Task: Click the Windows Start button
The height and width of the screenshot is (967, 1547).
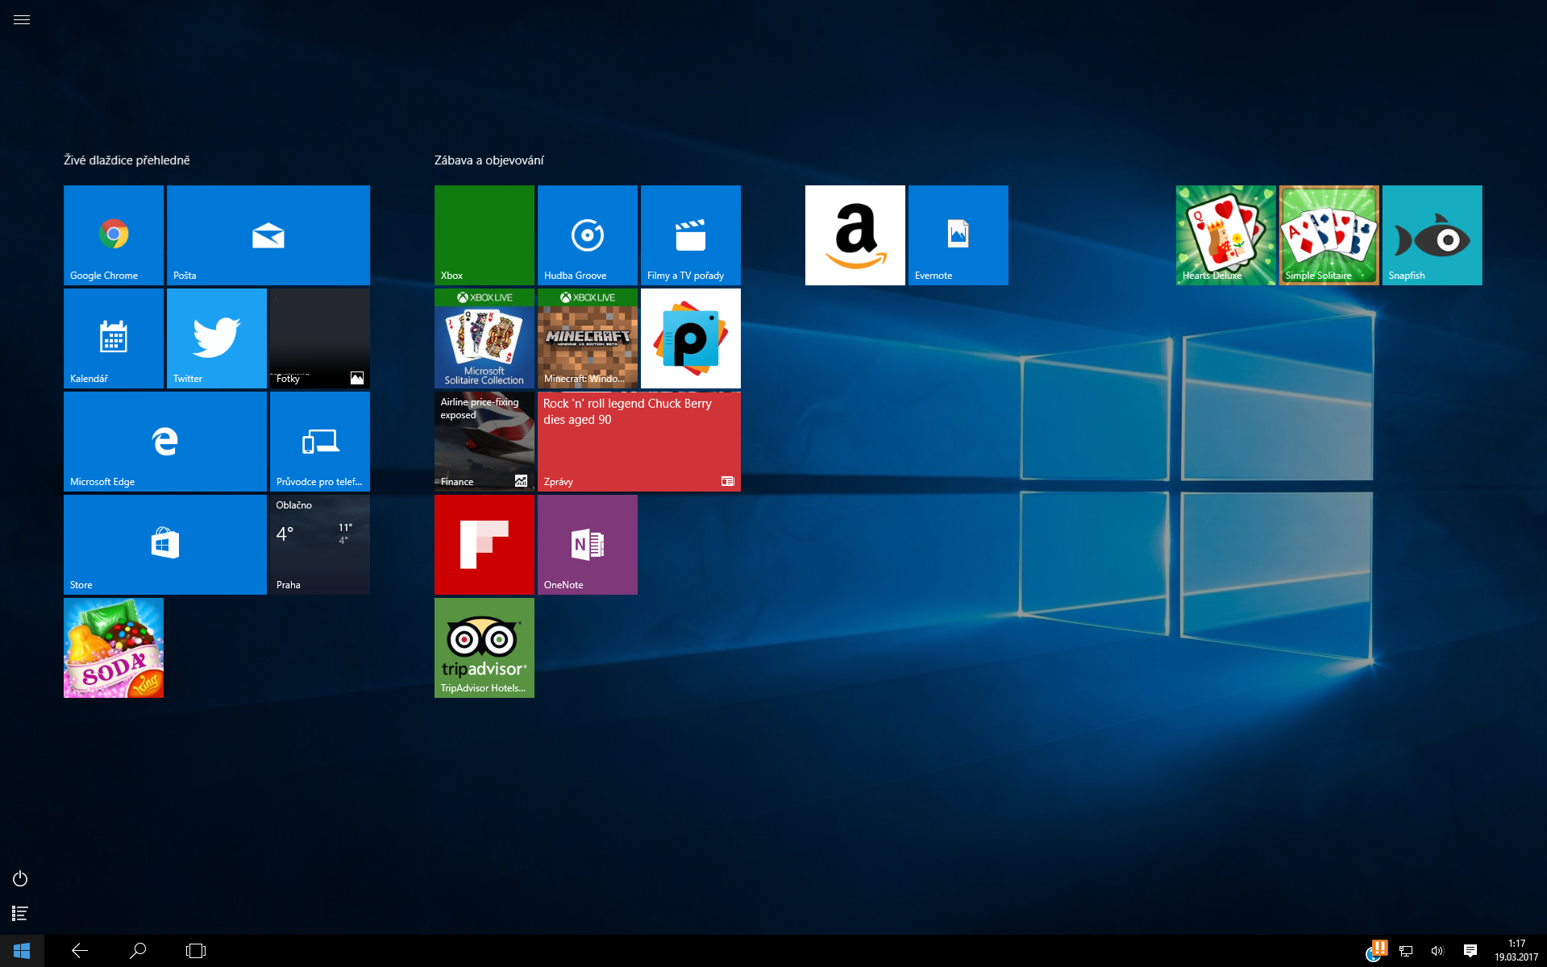Action: (x=22, y=951)
